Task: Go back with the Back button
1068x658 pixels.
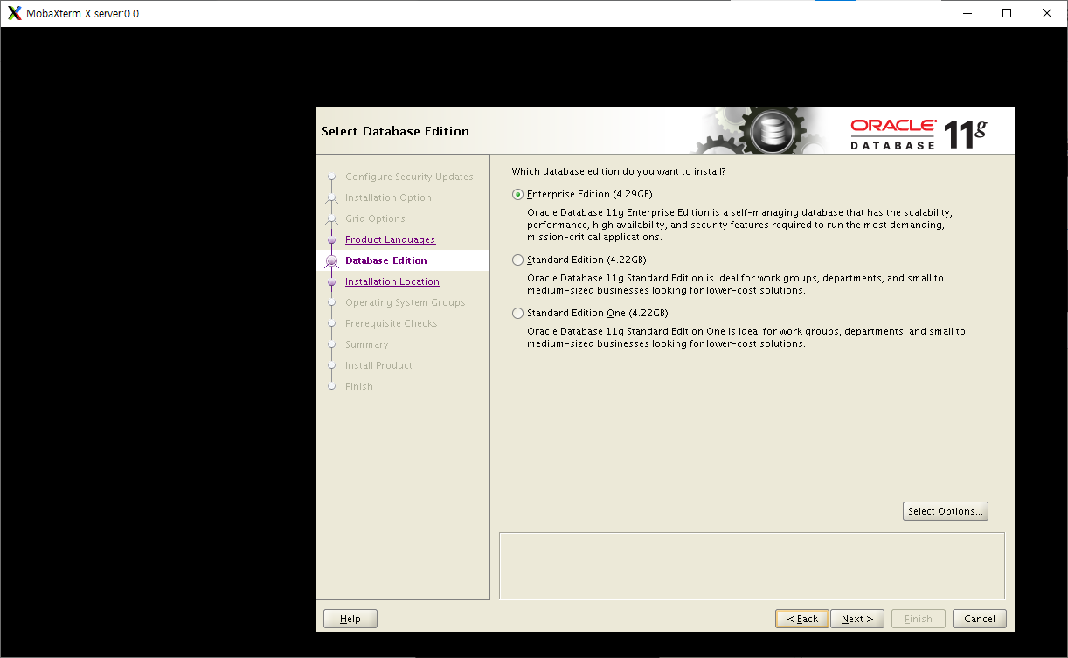Action: (801, 619)
